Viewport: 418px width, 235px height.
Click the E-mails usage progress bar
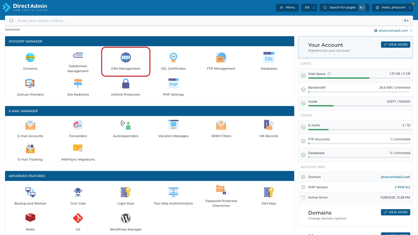pos(359,130)
